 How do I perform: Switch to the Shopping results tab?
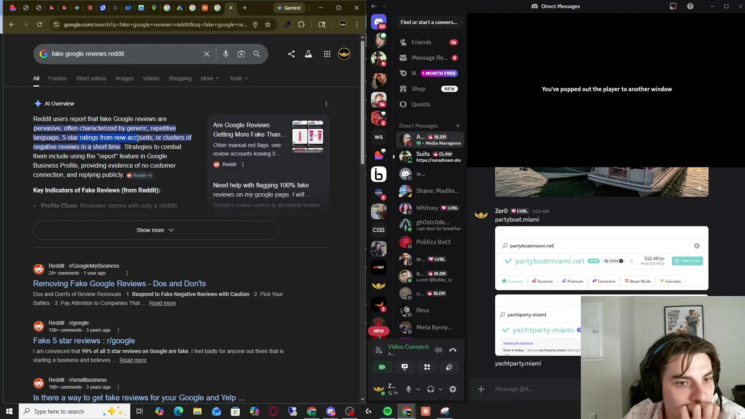point(180,79)
